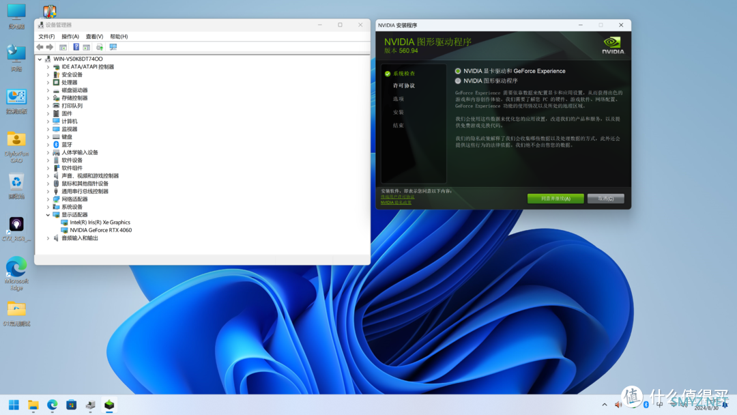The height and width of the screenshot is (415, 737).
Task: Expand the 磁盘驱动器 category
Action: pyautogui.click(x=48, y=90)
